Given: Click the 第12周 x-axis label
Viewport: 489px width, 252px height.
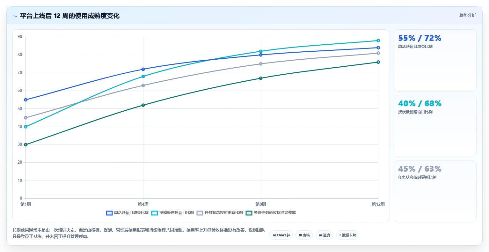Looking at the screenshot, I should [x=378, y=204].
